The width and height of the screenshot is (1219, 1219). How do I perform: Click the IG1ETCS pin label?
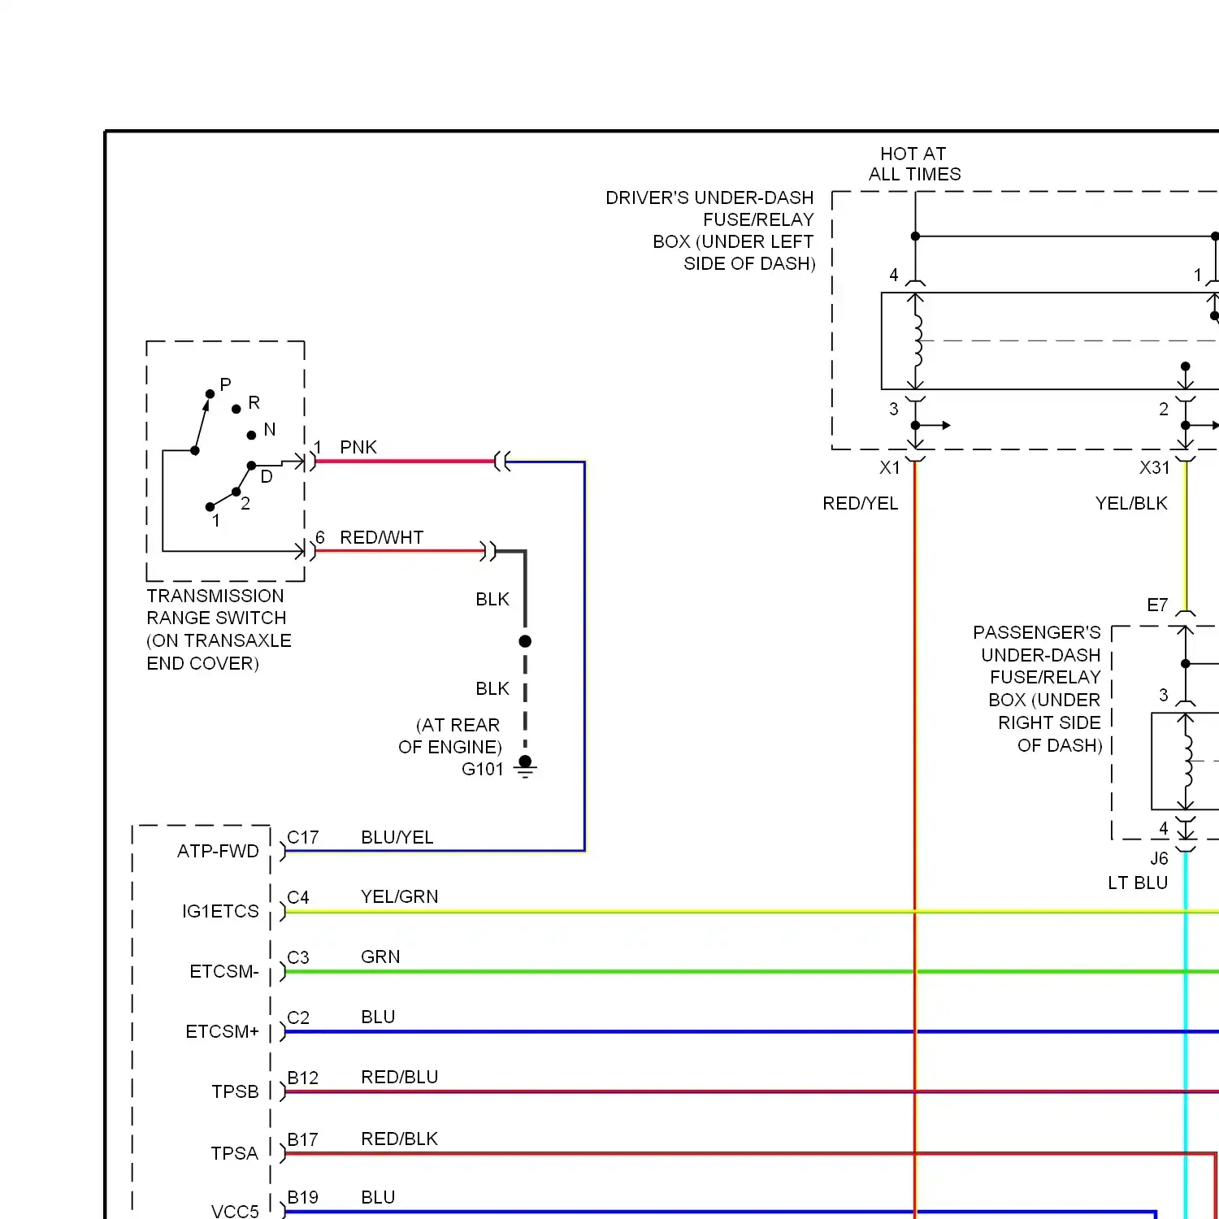[x=220, y=911]
